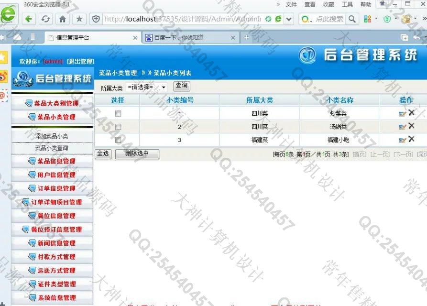Click the search magnifier icon in browser
427x306 pixels.
click(352, 19)
